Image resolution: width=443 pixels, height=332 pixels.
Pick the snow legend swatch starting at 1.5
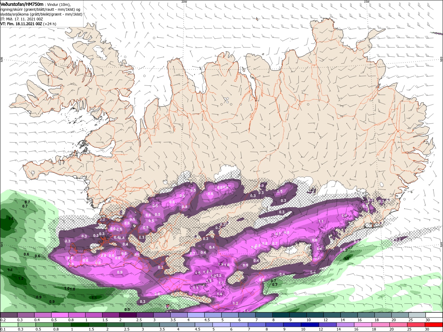point(111,315)
